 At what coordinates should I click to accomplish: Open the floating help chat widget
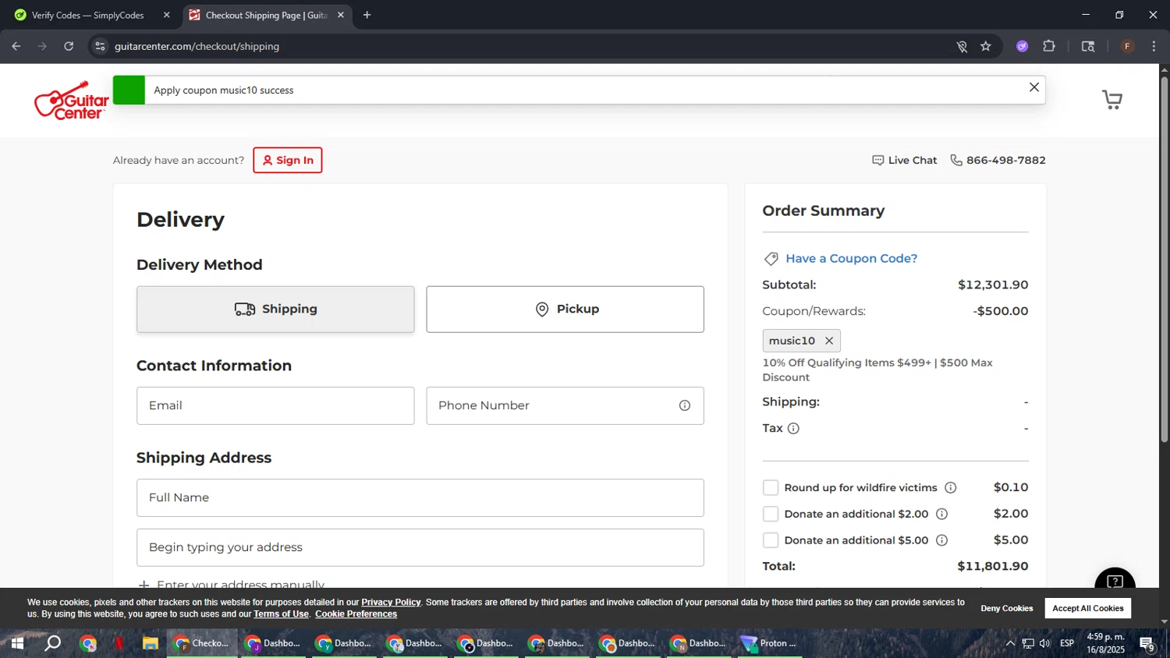[1115, 581]
